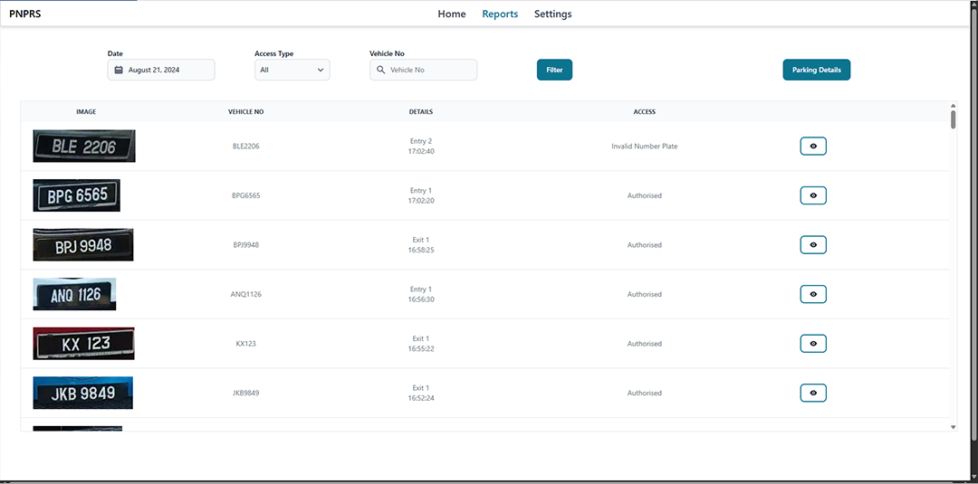View details for vehicle BPG6565
Screen dimensions: 978x484
click(812, 195)
